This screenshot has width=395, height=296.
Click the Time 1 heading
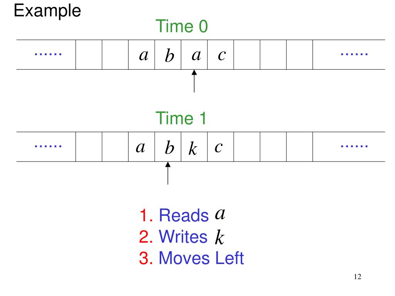[x=181, y=118]
